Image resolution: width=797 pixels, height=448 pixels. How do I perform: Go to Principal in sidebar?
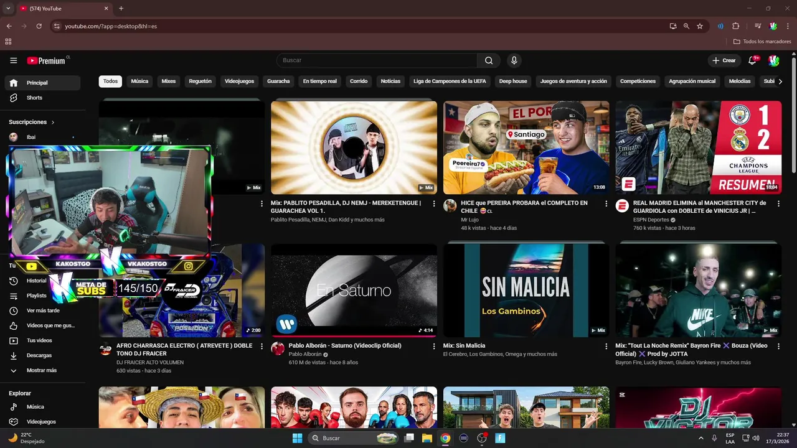pos(42,83)
